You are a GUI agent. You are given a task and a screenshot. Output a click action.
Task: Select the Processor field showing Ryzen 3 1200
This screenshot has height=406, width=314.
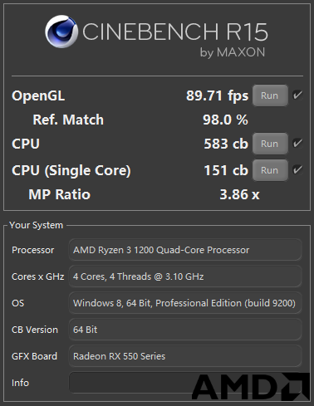pos(185,250)
